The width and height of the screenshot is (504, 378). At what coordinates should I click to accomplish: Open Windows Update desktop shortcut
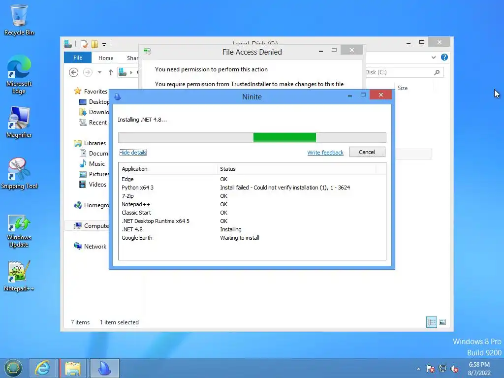(x=19, y=231)
